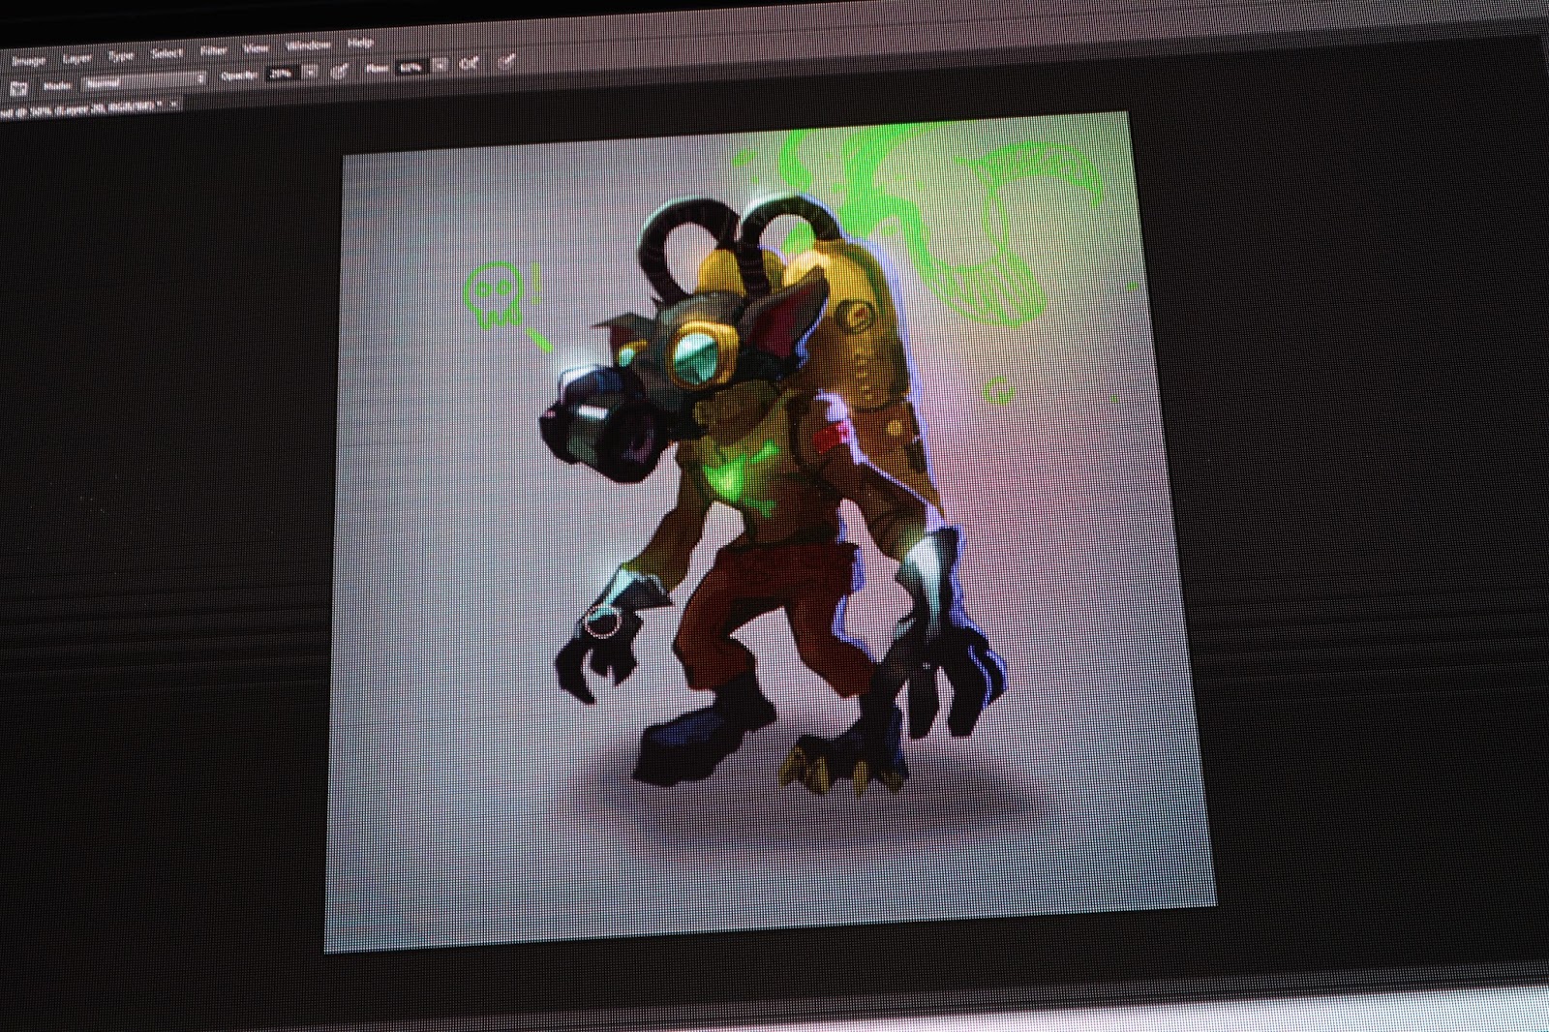This screenshot has height=1032, width=1549.
Task: Open the Window menu
Action: point(308,46)
